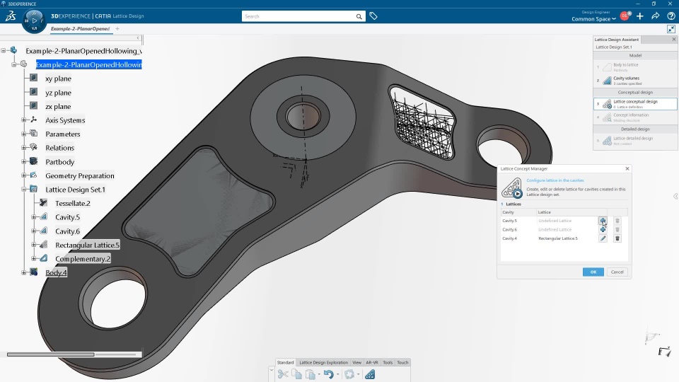The image size is (679, 382).
Task: Select the Example-2-PlanarOpened document tab
Action: tap(80, 29)
